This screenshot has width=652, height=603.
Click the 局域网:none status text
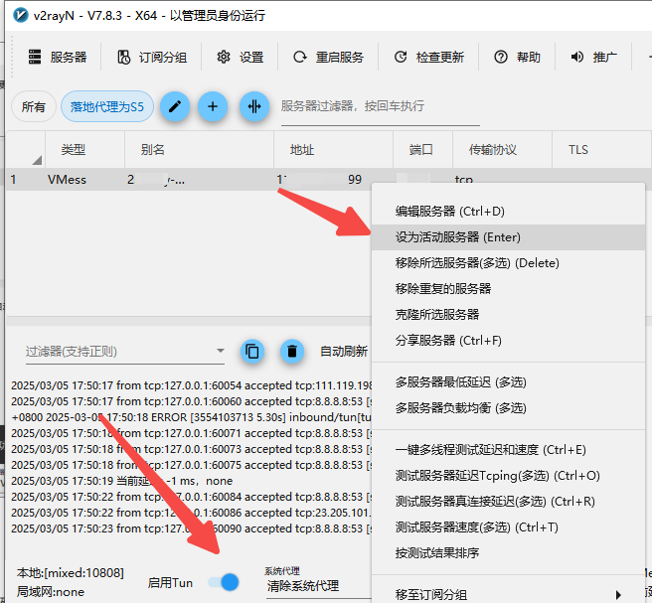pos(51,592)
